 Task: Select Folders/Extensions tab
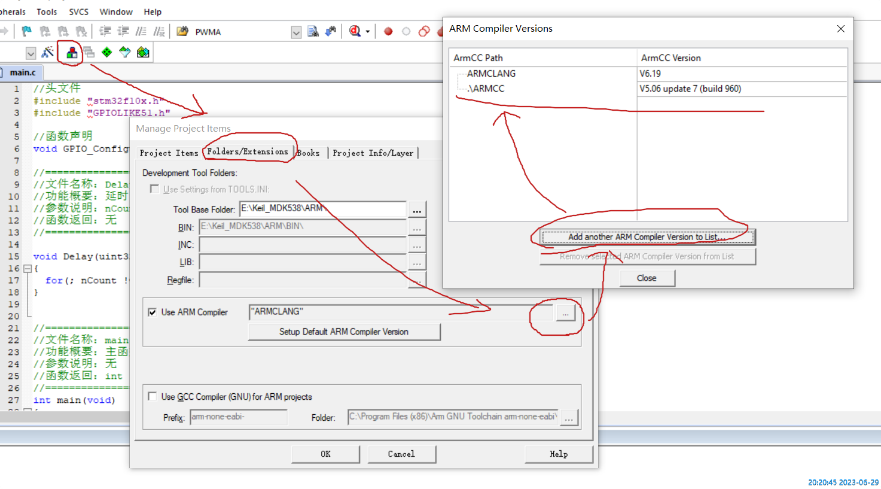pos(248,151)
